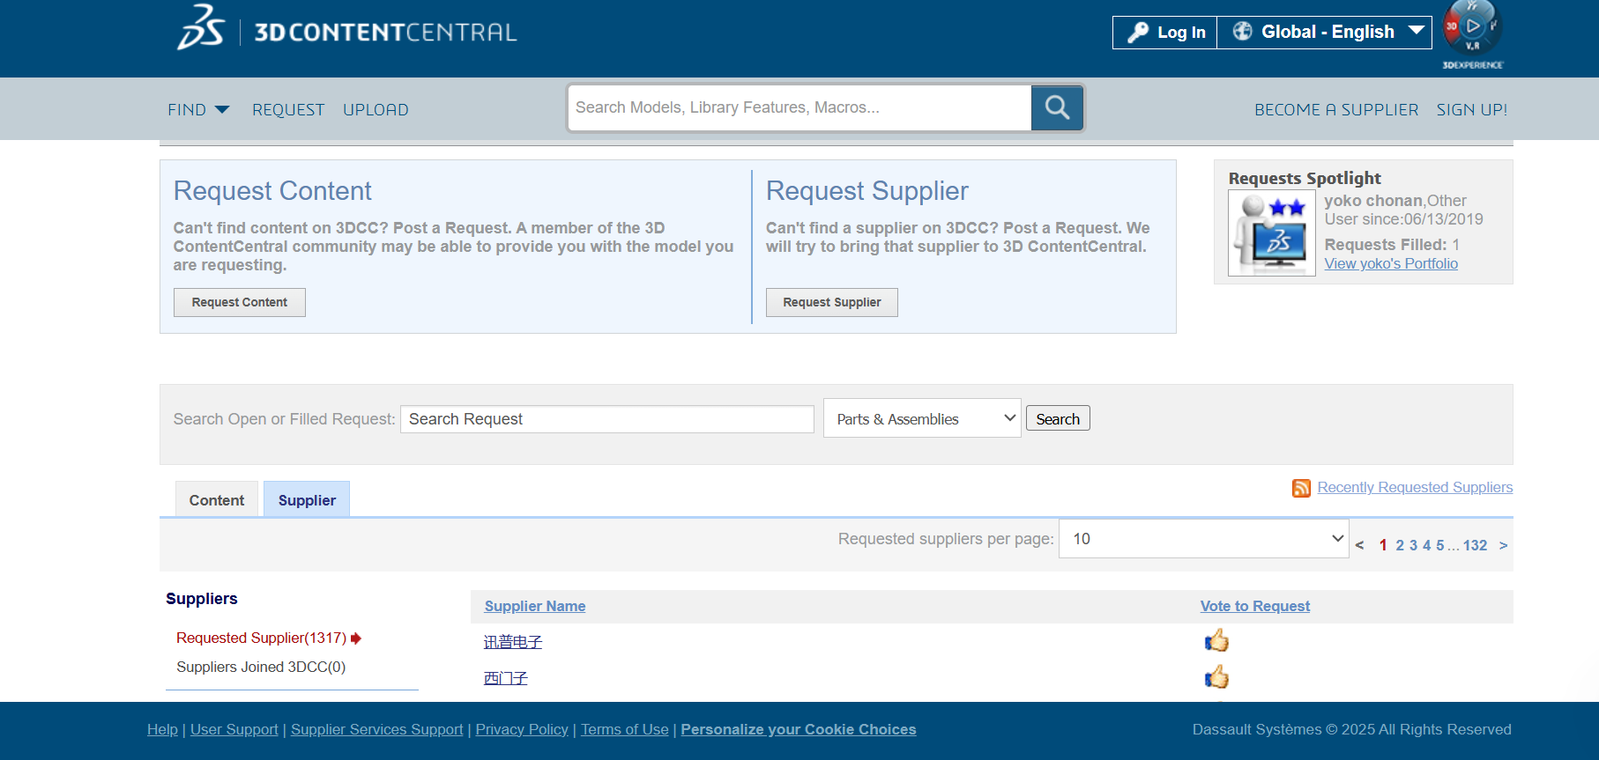
Task: Click Personalize your Cookie Choices
Action: (799, 729)
